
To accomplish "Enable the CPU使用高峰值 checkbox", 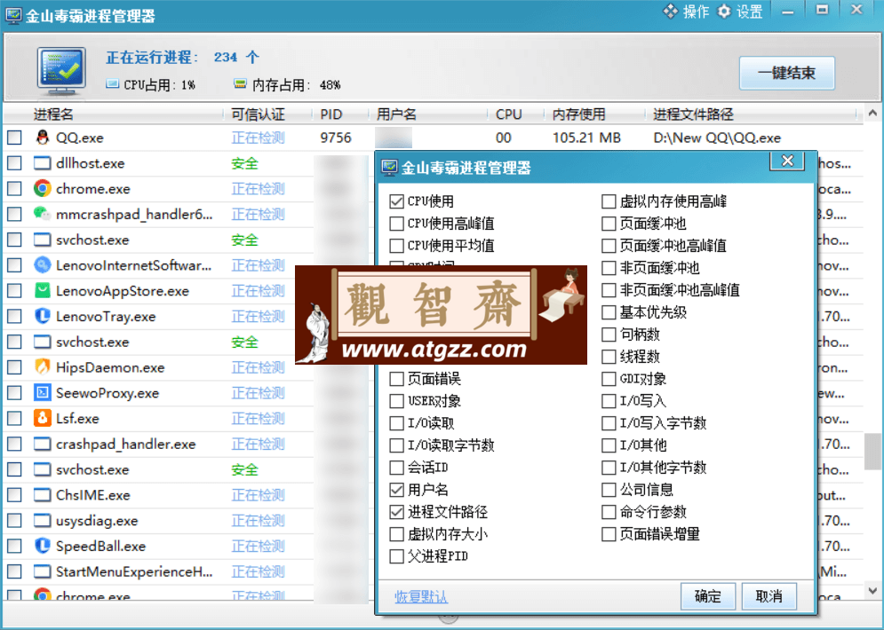I will pyautogui.click(x=397, y=224).
